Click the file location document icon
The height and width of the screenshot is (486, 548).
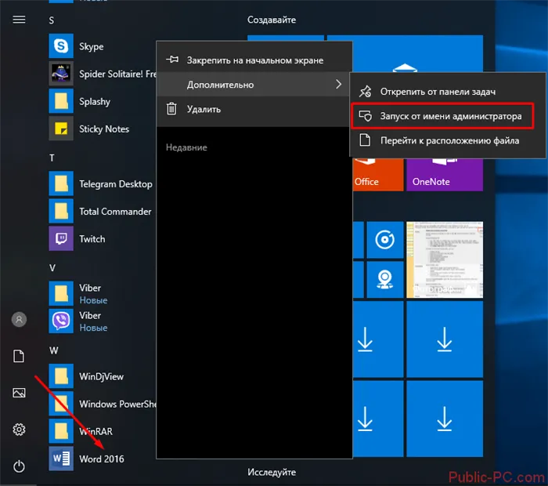coord(366,140)
